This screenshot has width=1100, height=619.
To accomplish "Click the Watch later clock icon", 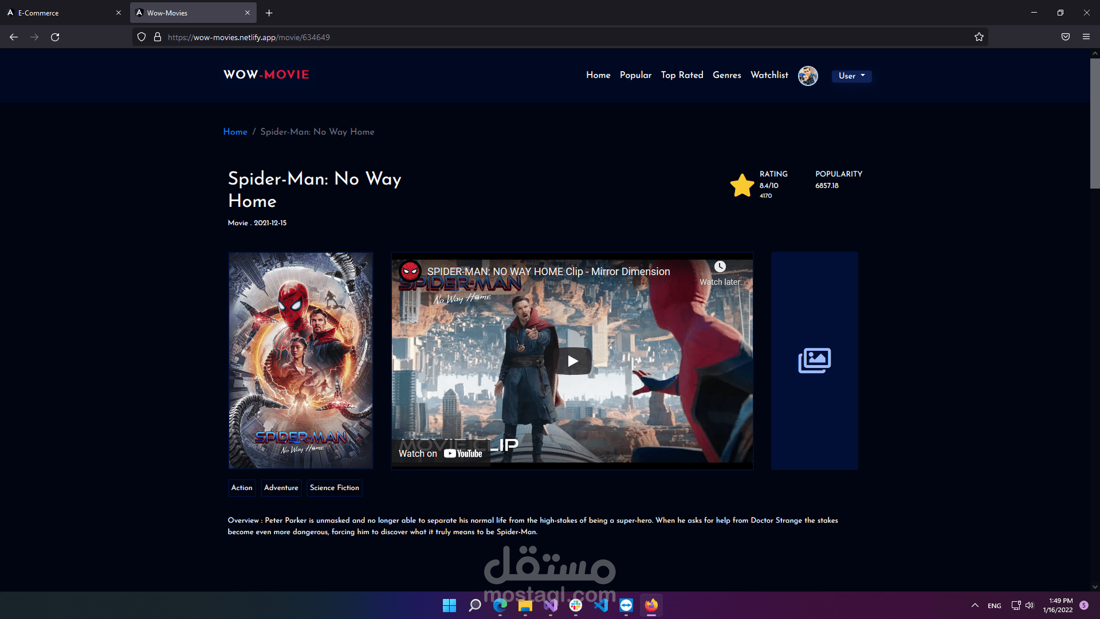I will 720,267.
